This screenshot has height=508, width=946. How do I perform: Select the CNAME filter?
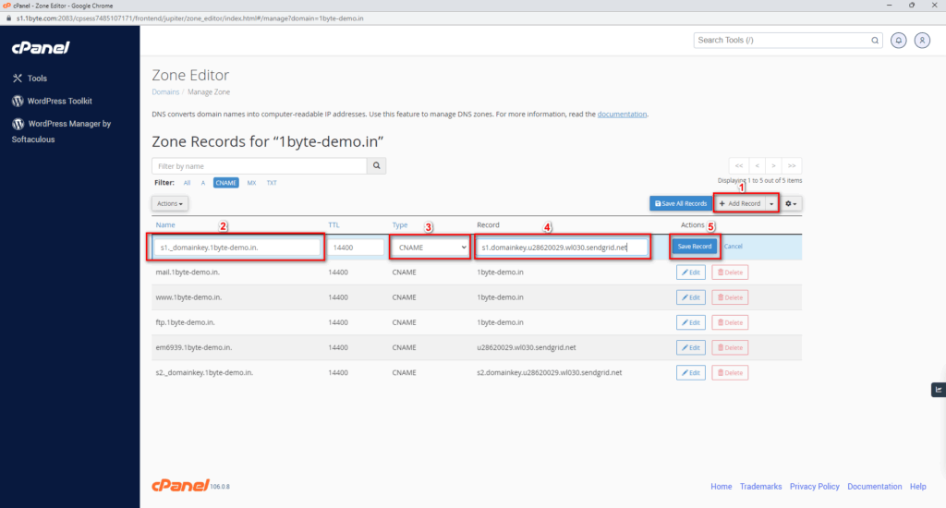pos(226,183)
